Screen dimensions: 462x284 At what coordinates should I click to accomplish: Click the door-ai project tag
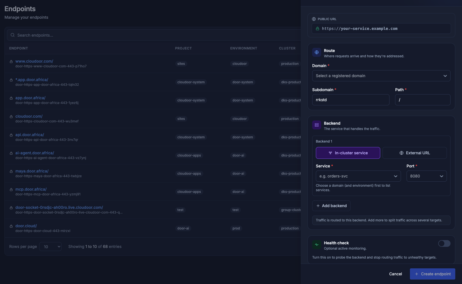pos(183,228)
